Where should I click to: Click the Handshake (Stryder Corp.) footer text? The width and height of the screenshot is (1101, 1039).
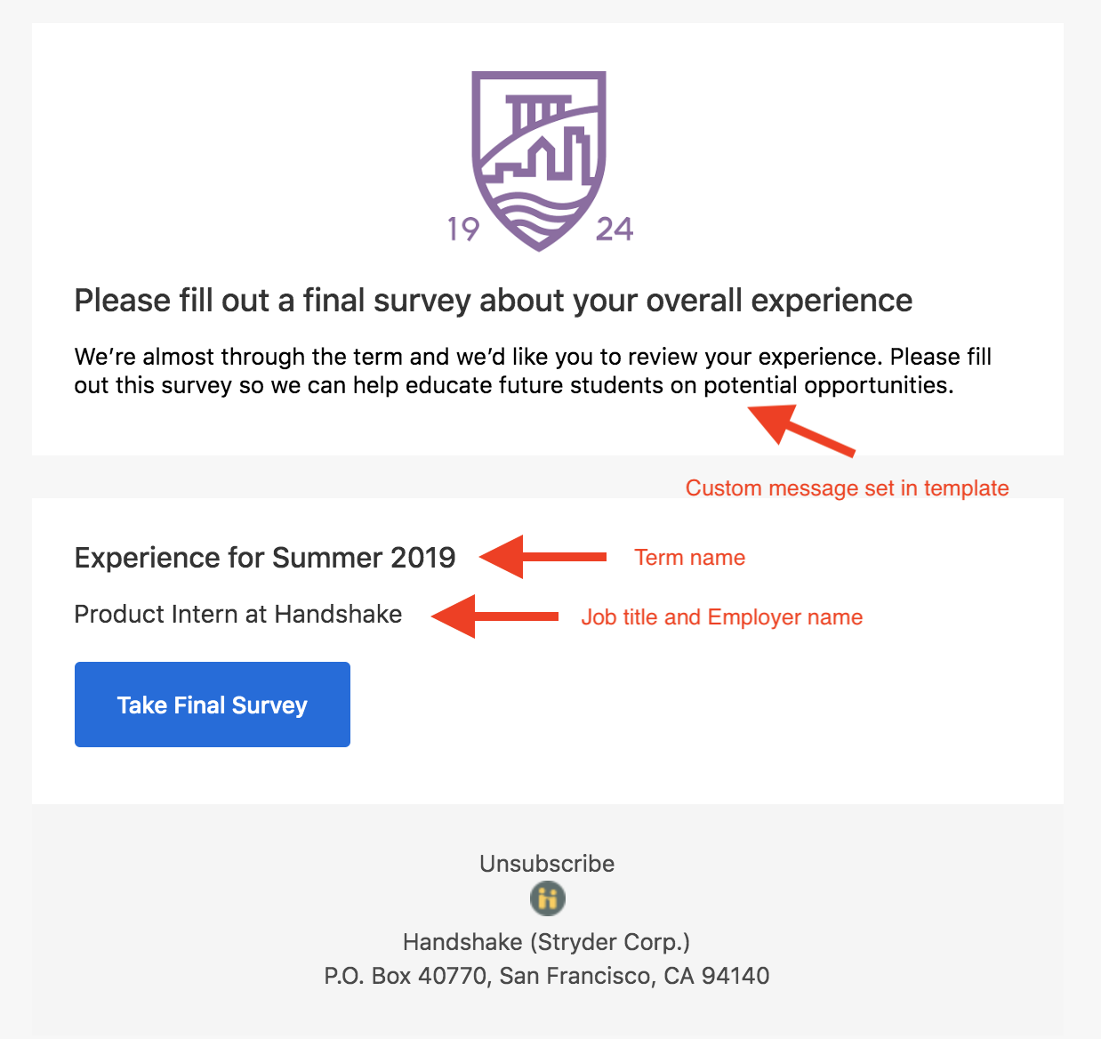tap(547, 942)
